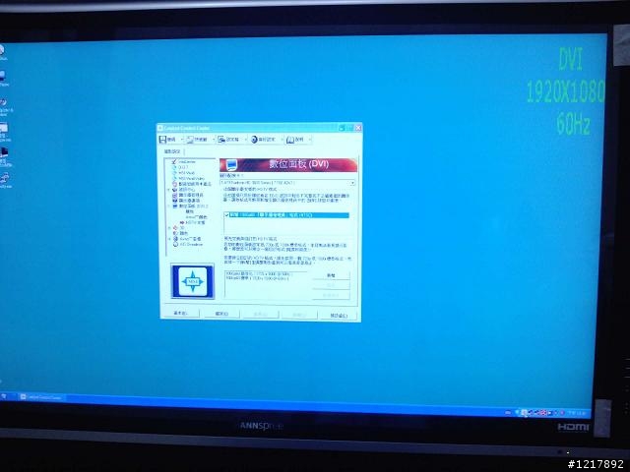Select the Avivo color child tree item

pyautogui.click(x=197, y=217)
